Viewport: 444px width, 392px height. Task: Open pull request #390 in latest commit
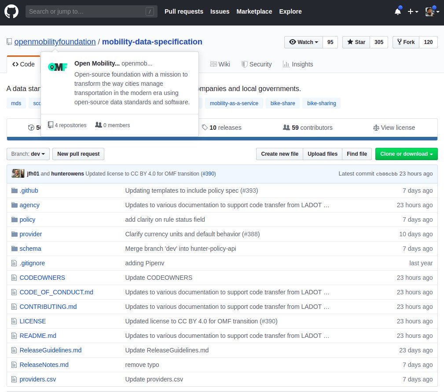(209, 174)
